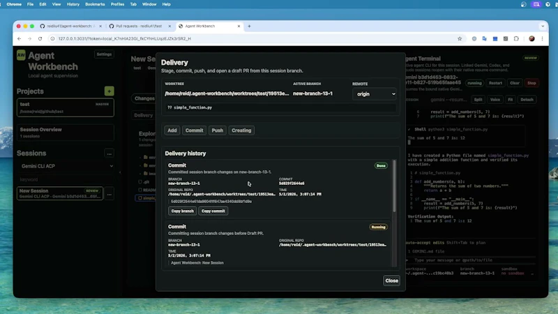Open the Settings button in sidebar
This screenshot has width=558, height=314.
104,54
